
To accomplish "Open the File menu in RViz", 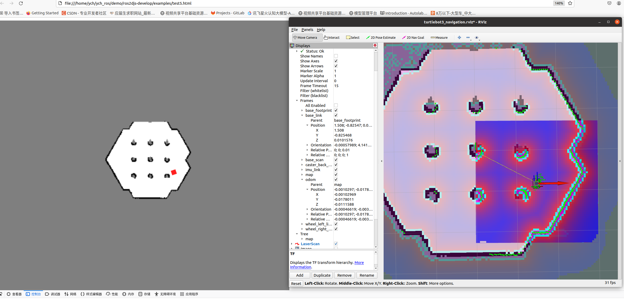I will pyautogui.click(x=294, y=30).
